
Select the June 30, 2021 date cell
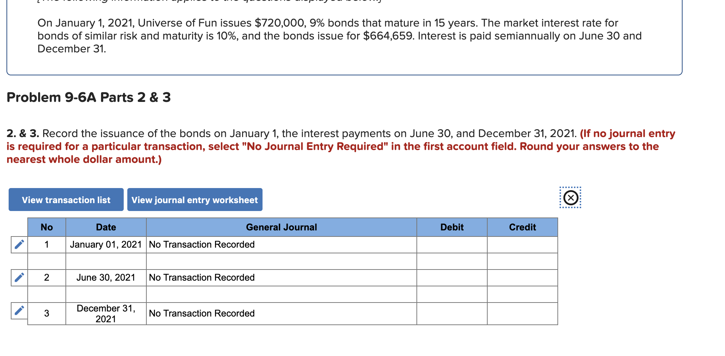pyautogui.click(x=105, y=277)
